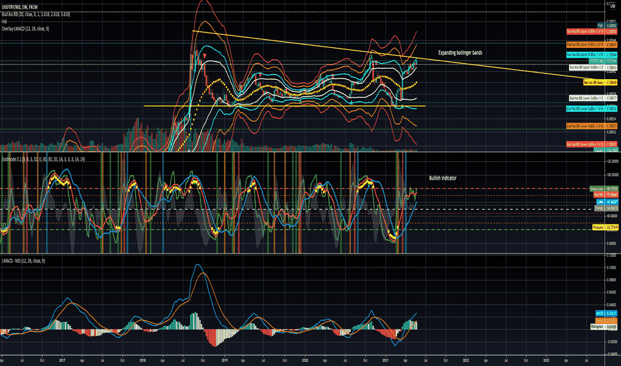Click the yellow Bad Ass BB Basis label

pos(600,83)
